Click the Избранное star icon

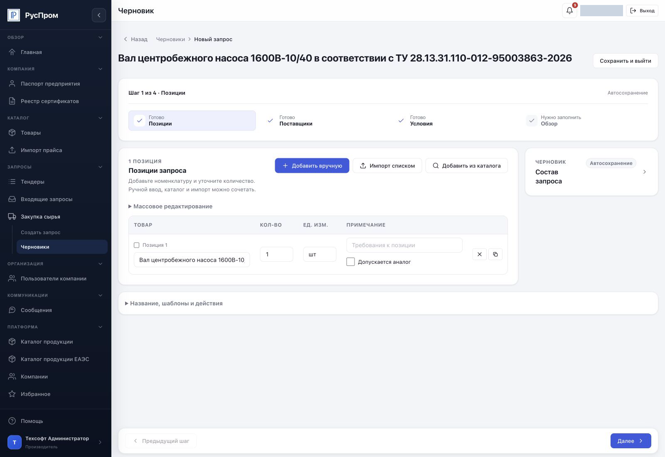[12, 394]
